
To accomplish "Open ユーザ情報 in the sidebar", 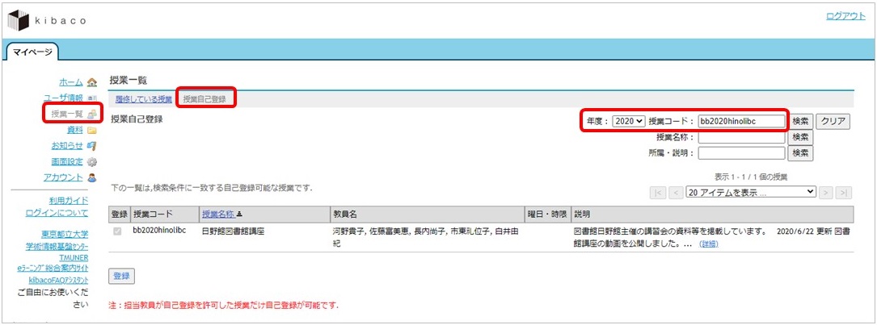I will coord(63,98).
